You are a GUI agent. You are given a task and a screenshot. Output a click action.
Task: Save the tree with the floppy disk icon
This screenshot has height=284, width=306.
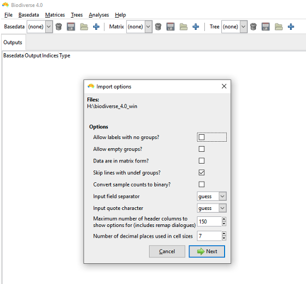[266, 27]
